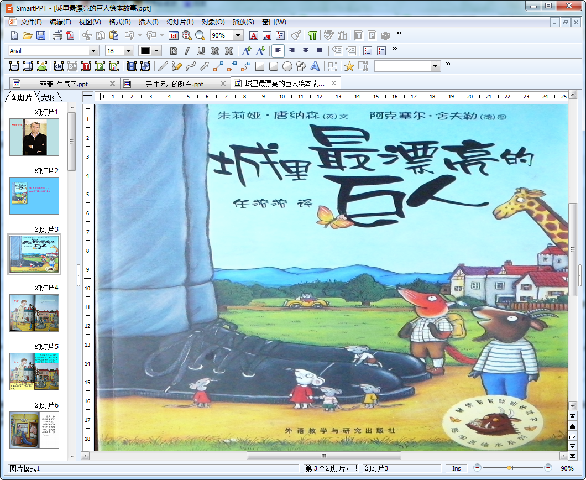Click the zoom slider handle in status bar
Viewport: 586px width, 480px height.
(x=509, y=468)
